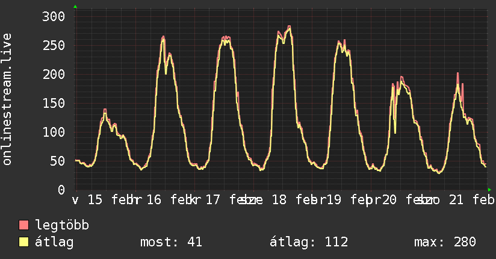Click the y-axis label 150
This screenshot has height=259, width=496.
pyautogui.click(x=54, y=103)
